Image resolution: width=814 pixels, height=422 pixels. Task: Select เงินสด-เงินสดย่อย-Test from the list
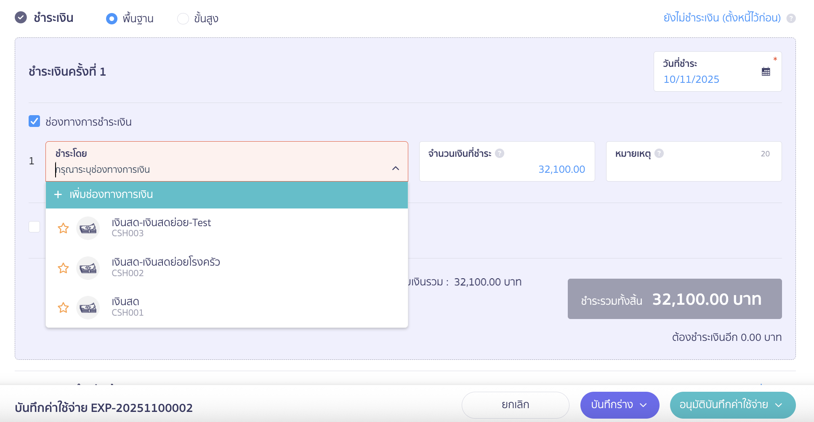pyautogui.click(x=162, y=227)
